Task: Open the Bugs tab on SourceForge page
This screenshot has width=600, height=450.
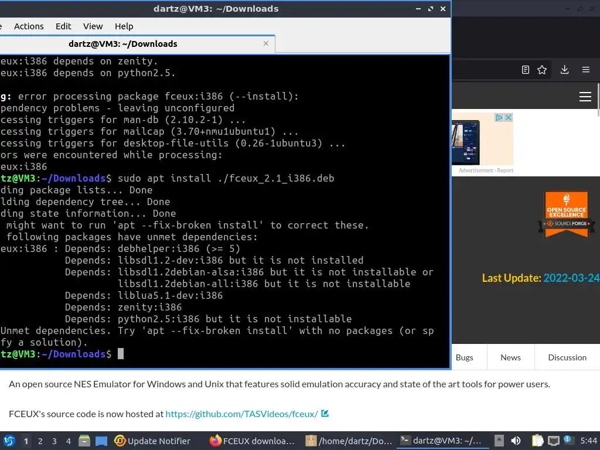Action: [x=464, y=357]
